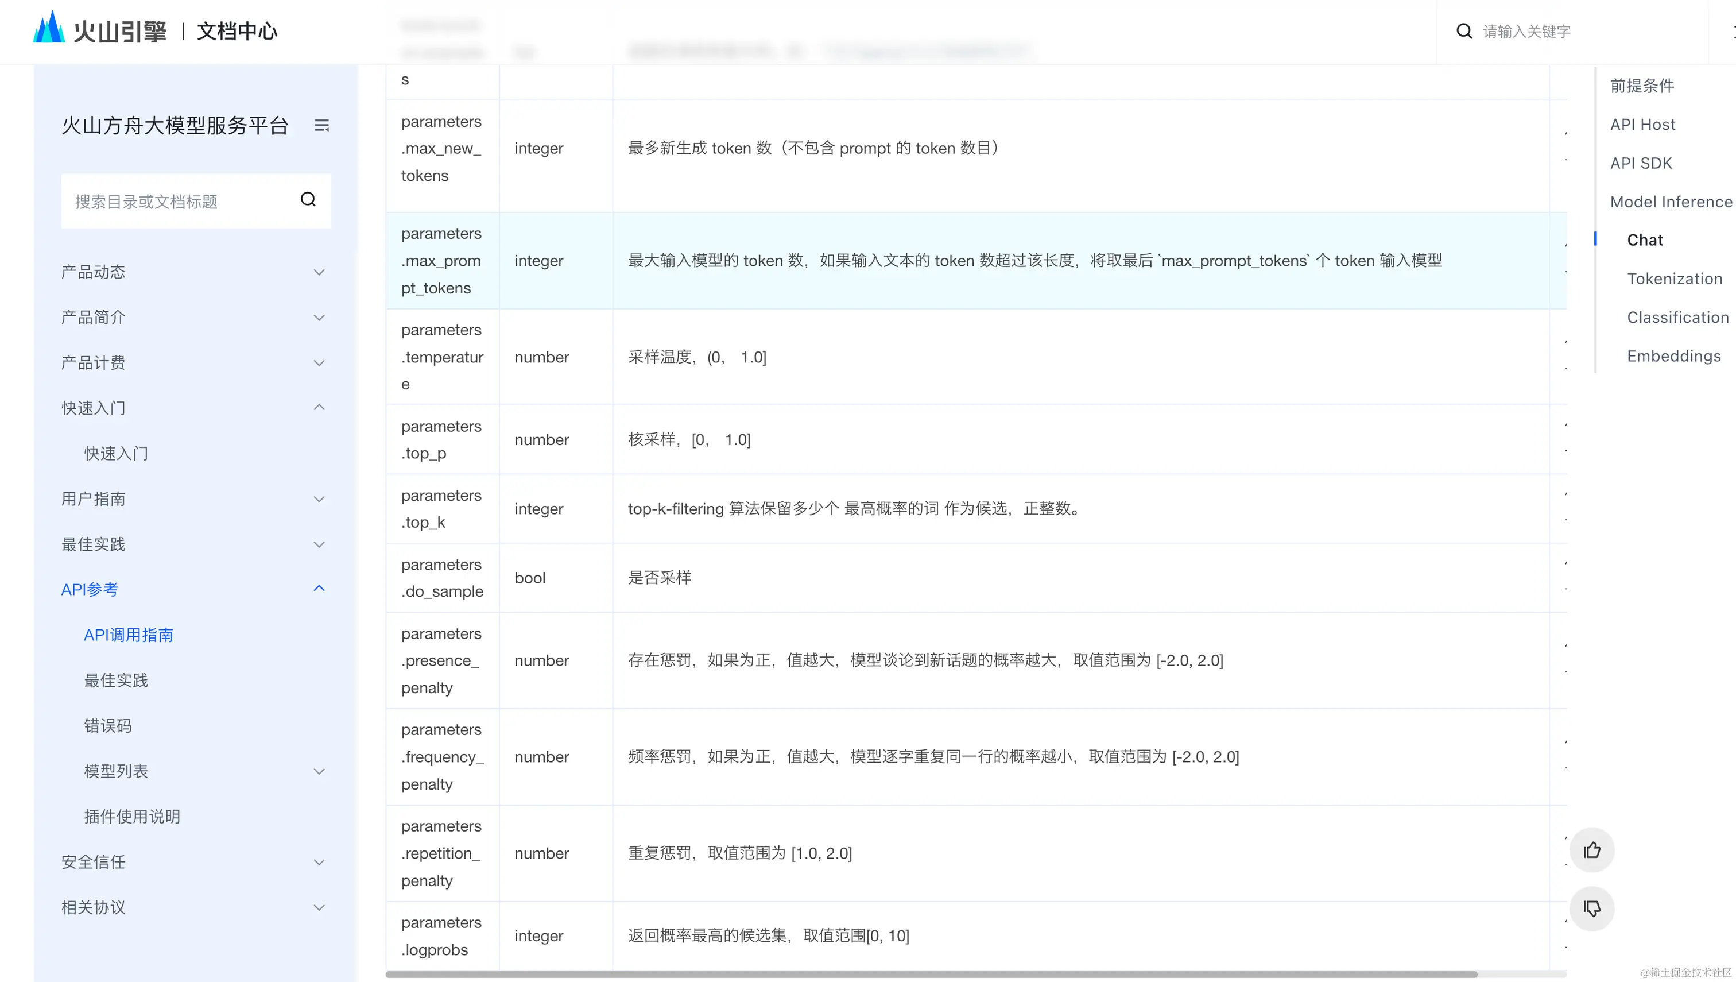Viewport: 1736px width, 982px height.
Task: Click the top header search magnifier icon
Action: pyautogui.click(x=1464, y=31)
